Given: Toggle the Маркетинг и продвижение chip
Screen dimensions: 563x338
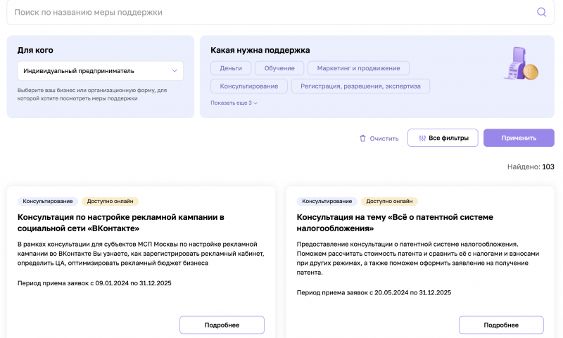Looking at the screenshot, I should [358, 68].
